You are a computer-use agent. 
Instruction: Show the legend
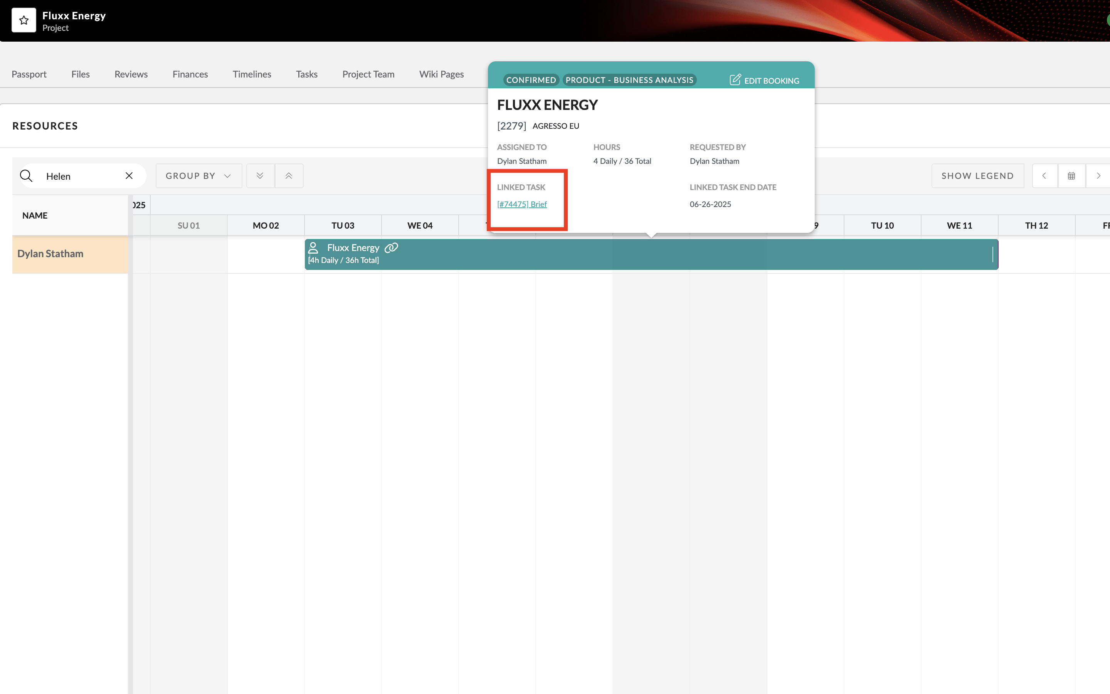click(977, 176)
